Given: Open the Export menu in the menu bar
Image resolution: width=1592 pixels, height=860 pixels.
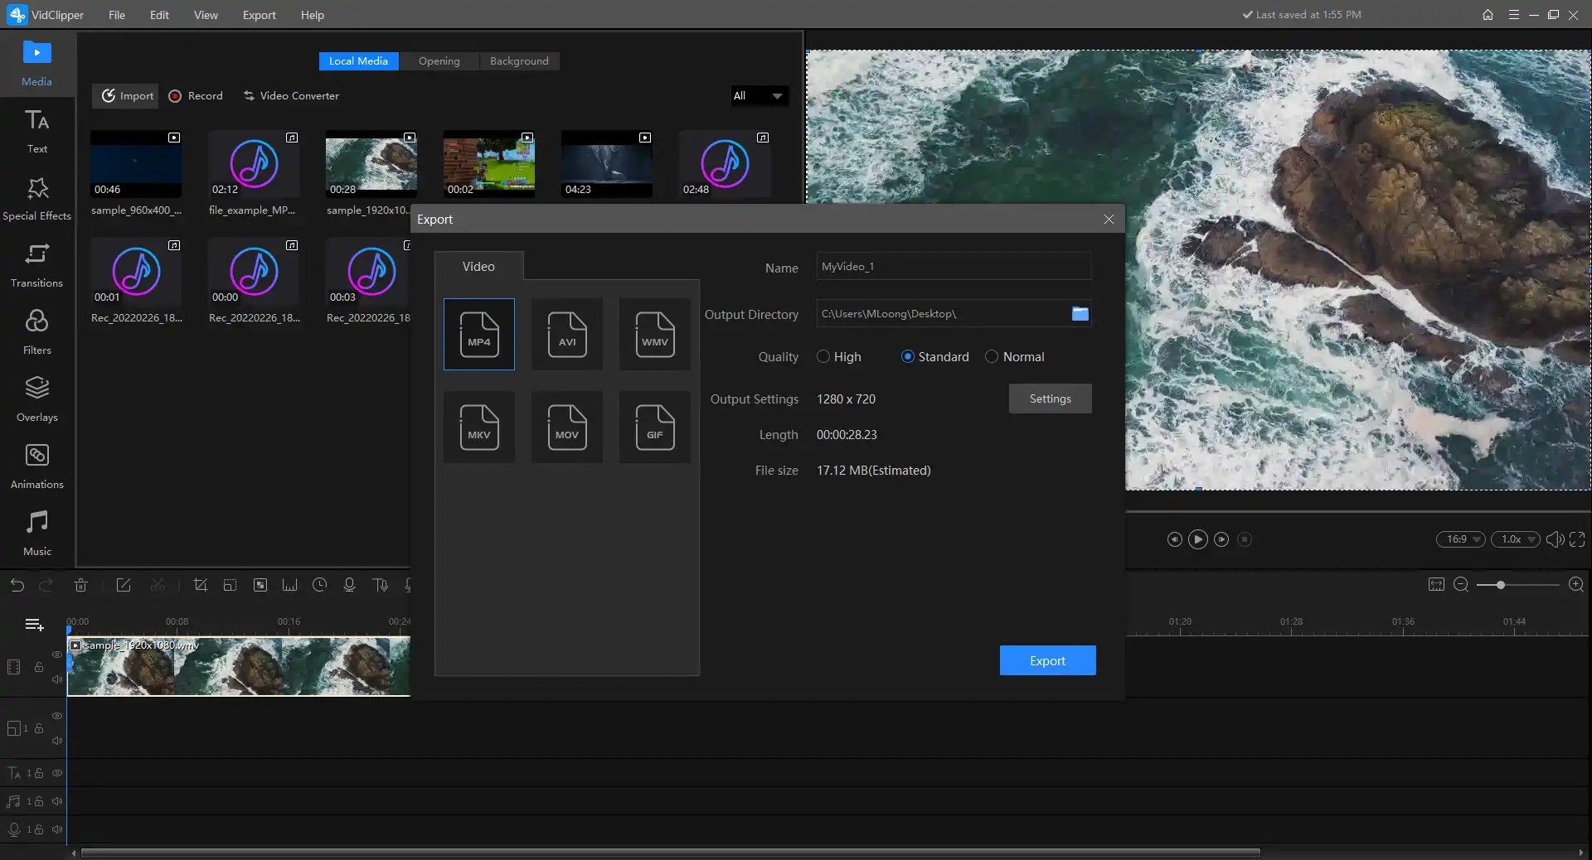Looking at the screenshot, I should pyautogui.click(x=260, y=15).
